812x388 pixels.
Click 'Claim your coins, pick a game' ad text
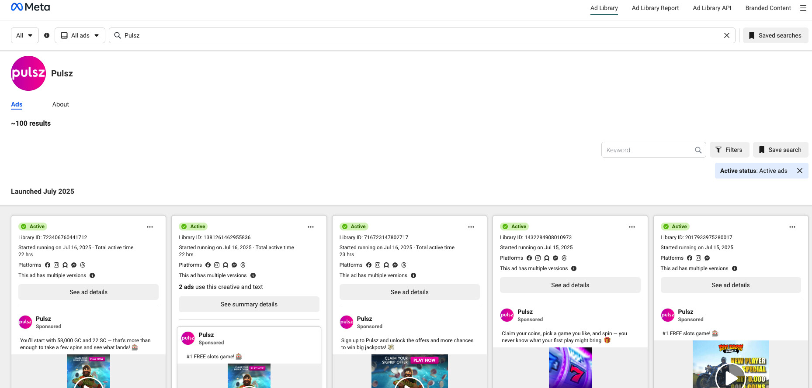coord(564,337)
